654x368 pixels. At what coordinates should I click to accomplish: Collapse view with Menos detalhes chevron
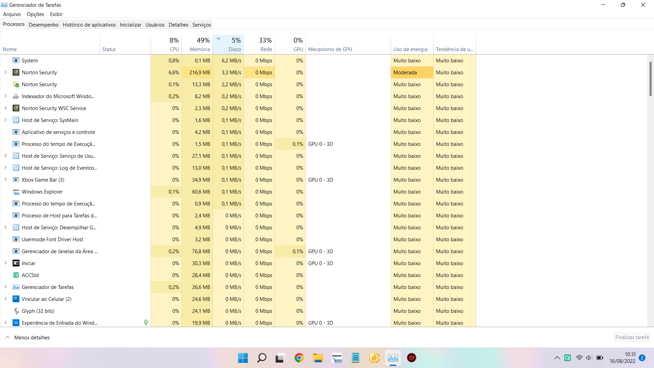pyautogui.click(x=7, y=337)
